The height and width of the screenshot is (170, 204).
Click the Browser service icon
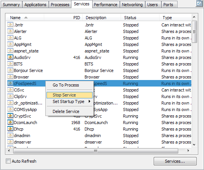[x=10, y=77]
